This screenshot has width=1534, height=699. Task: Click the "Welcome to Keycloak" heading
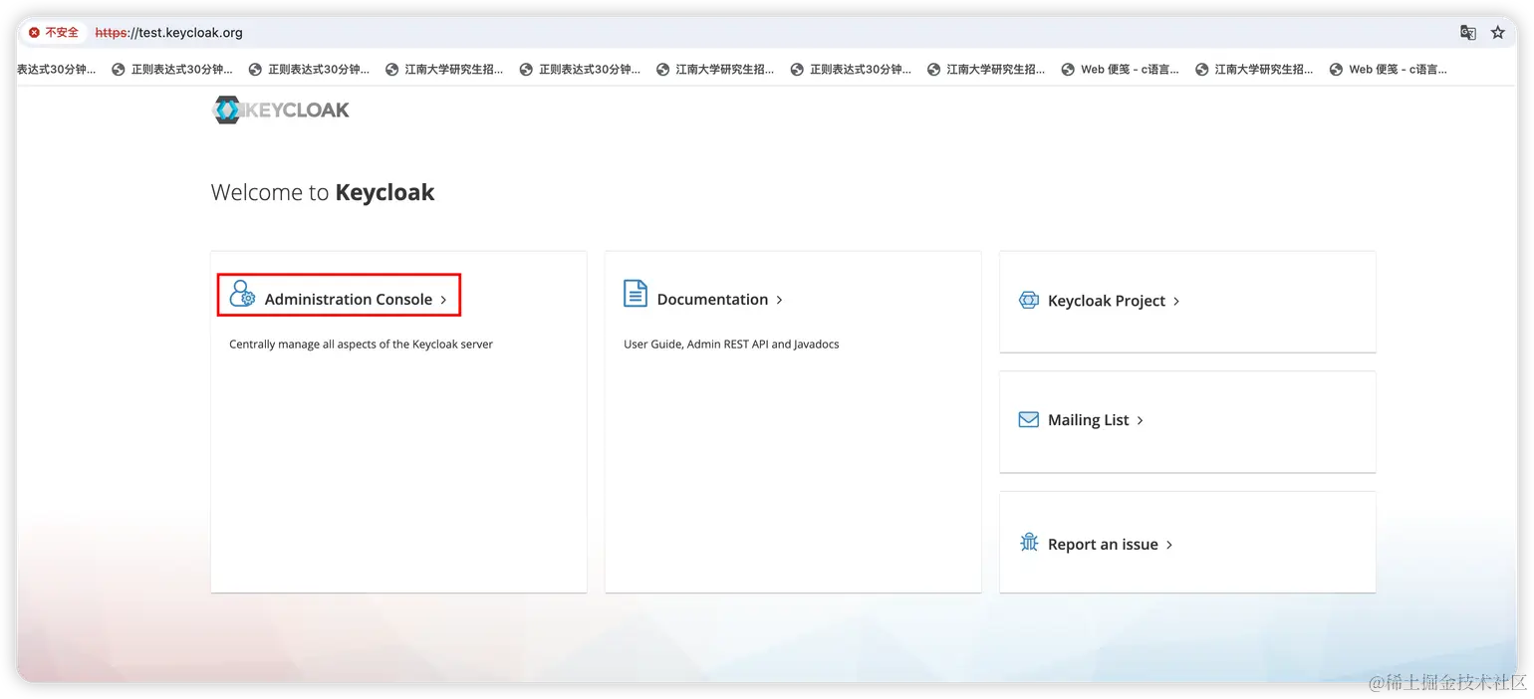coord(323,192)
